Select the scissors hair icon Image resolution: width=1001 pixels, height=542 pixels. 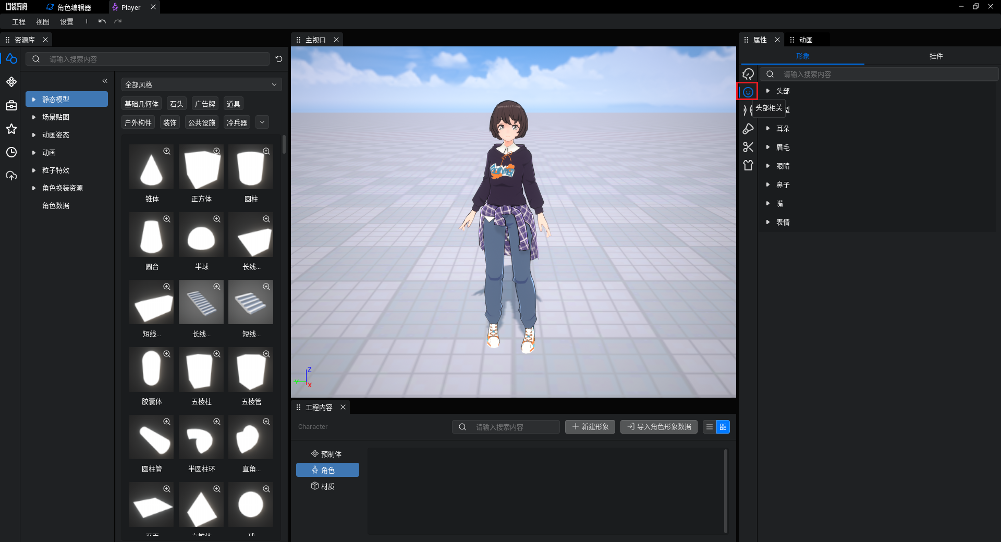tap(748, 147)
